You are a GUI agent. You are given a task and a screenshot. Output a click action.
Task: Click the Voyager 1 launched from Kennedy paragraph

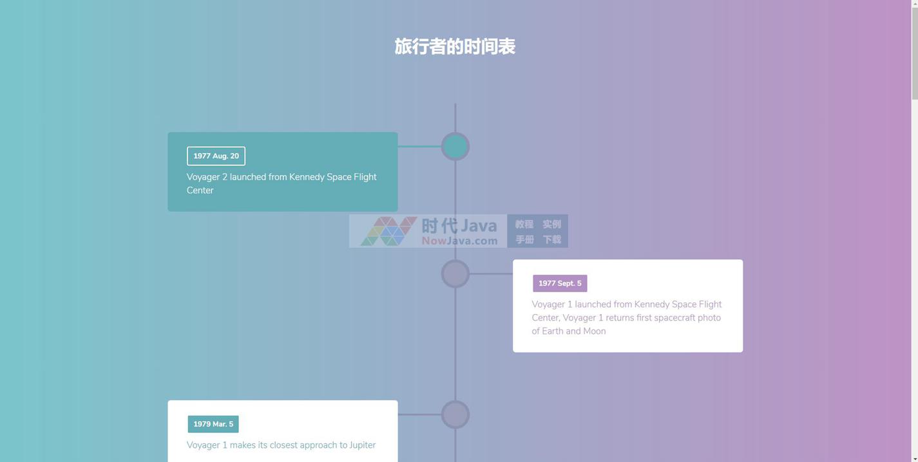click(x=626, y=318)
